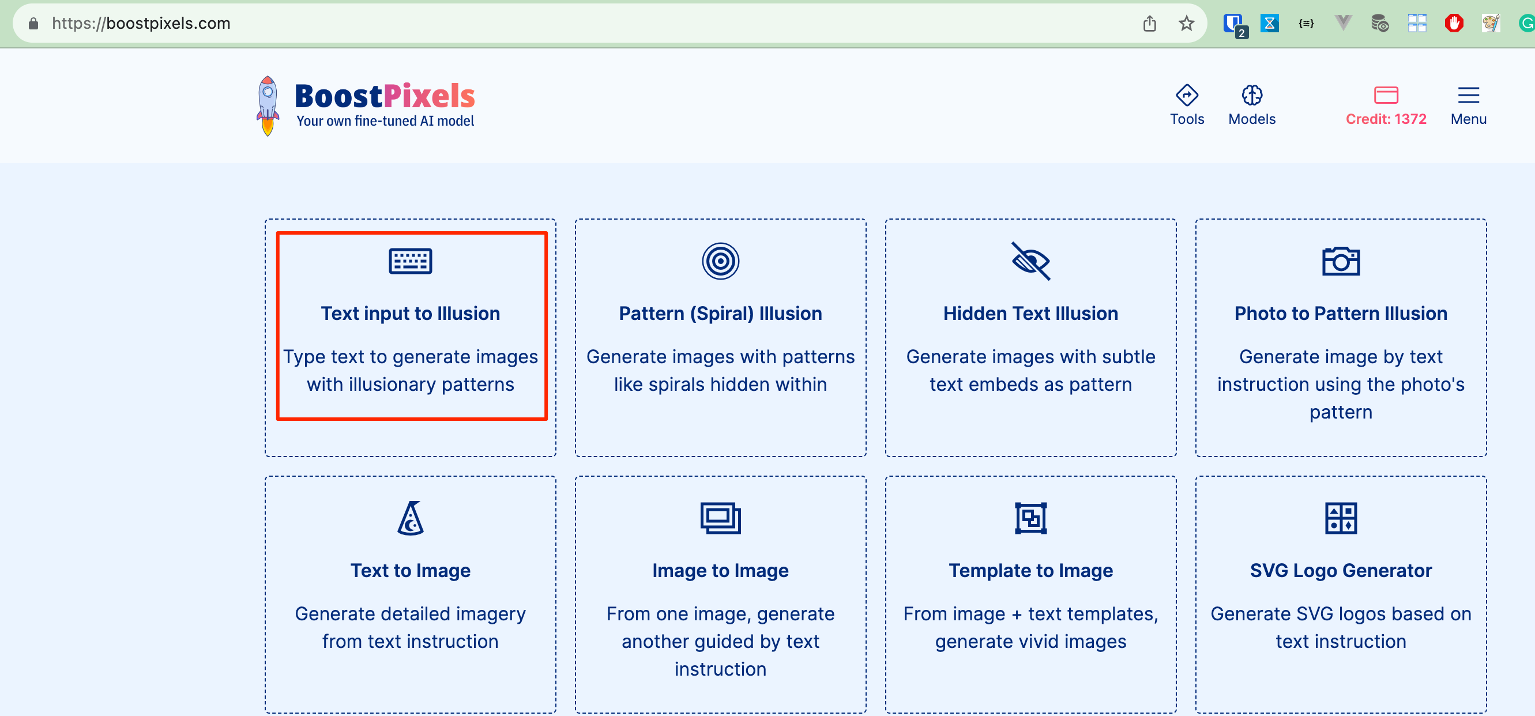Viewport: 1535px width, 716px height.
Task: Click the share icon in address bar
Action: (1149, 23)
